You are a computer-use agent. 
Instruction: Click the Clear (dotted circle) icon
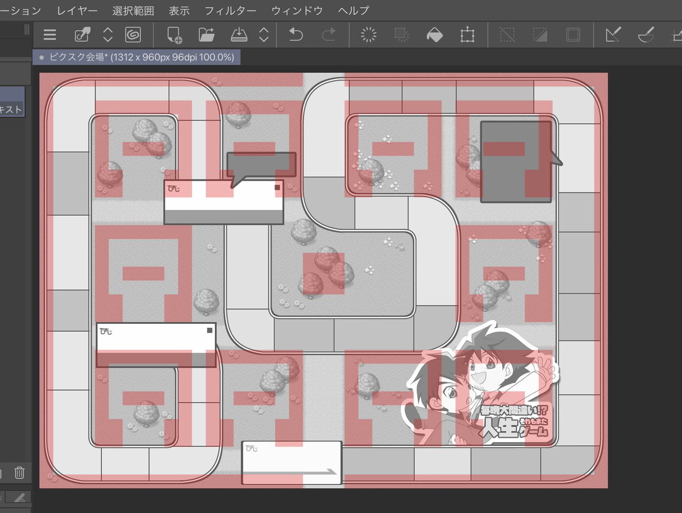369,35
